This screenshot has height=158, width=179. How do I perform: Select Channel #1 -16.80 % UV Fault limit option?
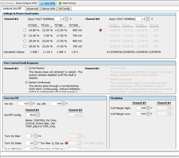pyautogui.click(x=25, y=30)
